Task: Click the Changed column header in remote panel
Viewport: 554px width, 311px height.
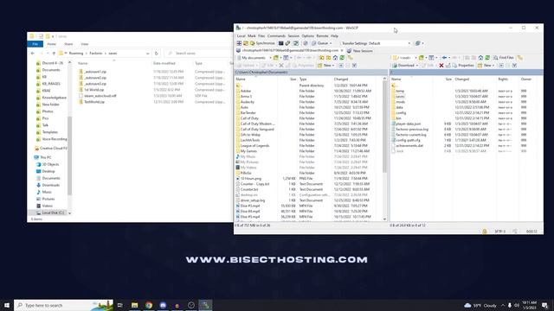Action: click(x=475, y=79)
